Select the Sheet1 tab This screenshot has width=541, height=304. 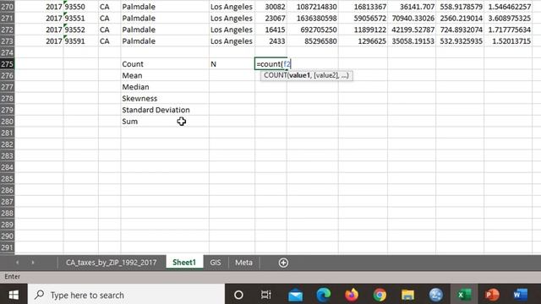coord(184,263)
